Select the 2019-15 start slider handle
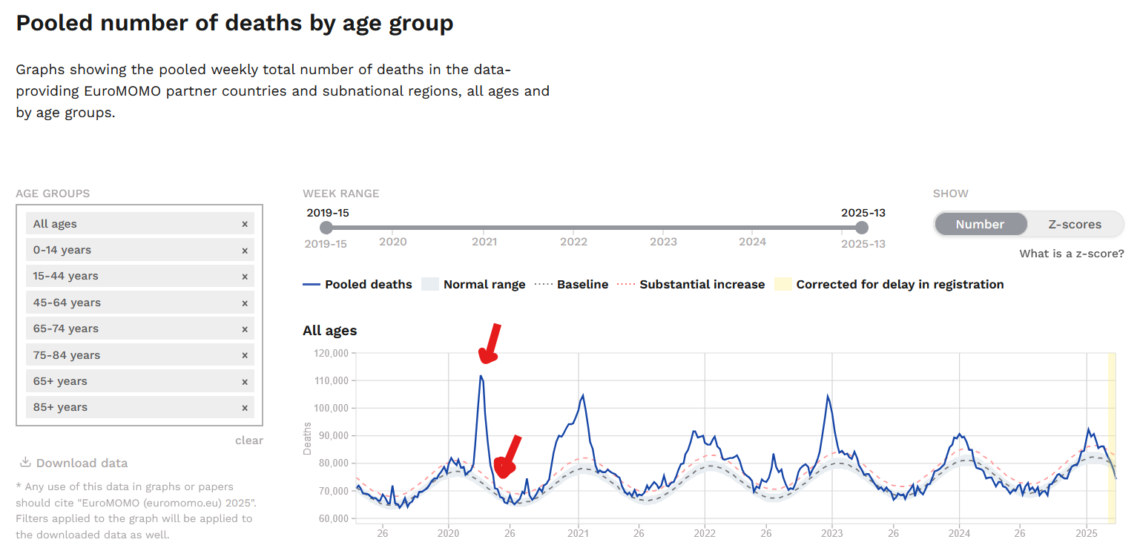 (x=326, y=228)
